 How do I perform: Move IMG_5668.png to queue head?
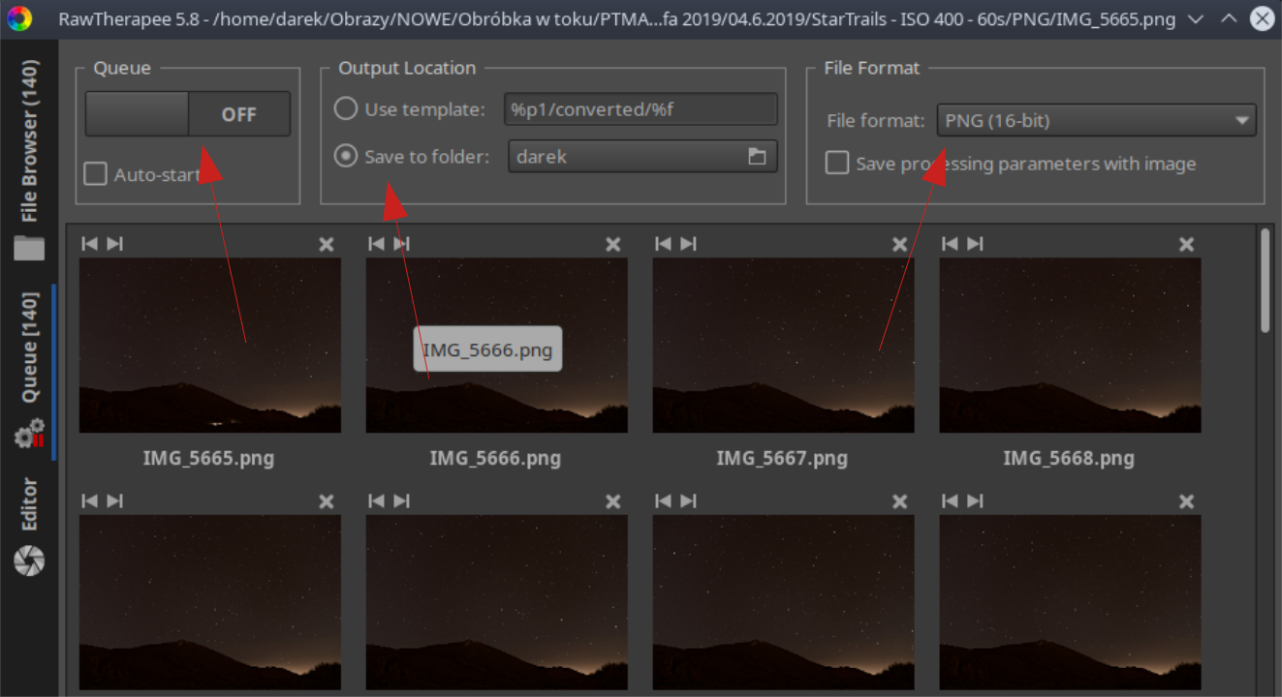tap(950, 244)
